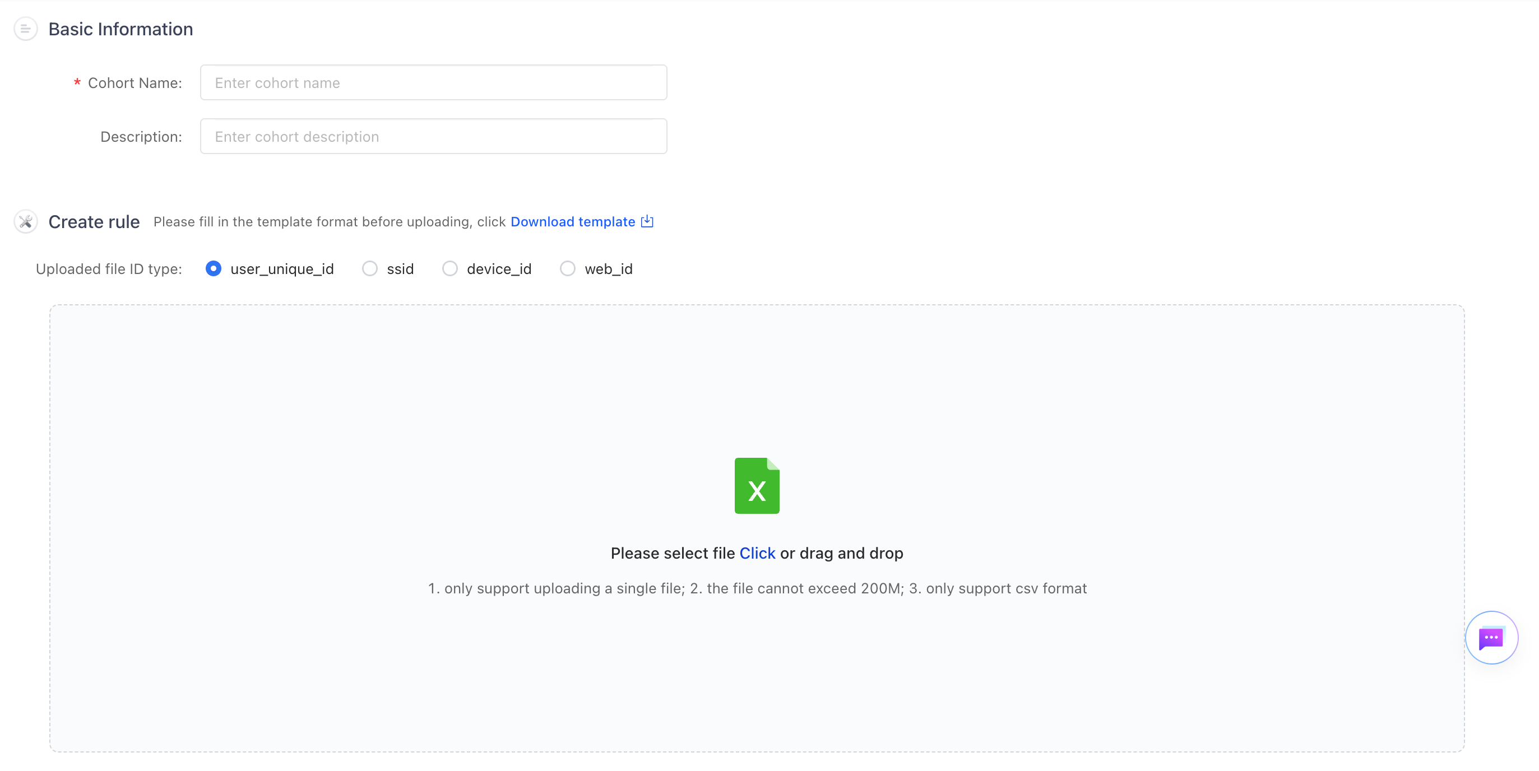Click the Description label
Image resolution: width=1539 pixels, height=771 pixels.
[141, 137]
